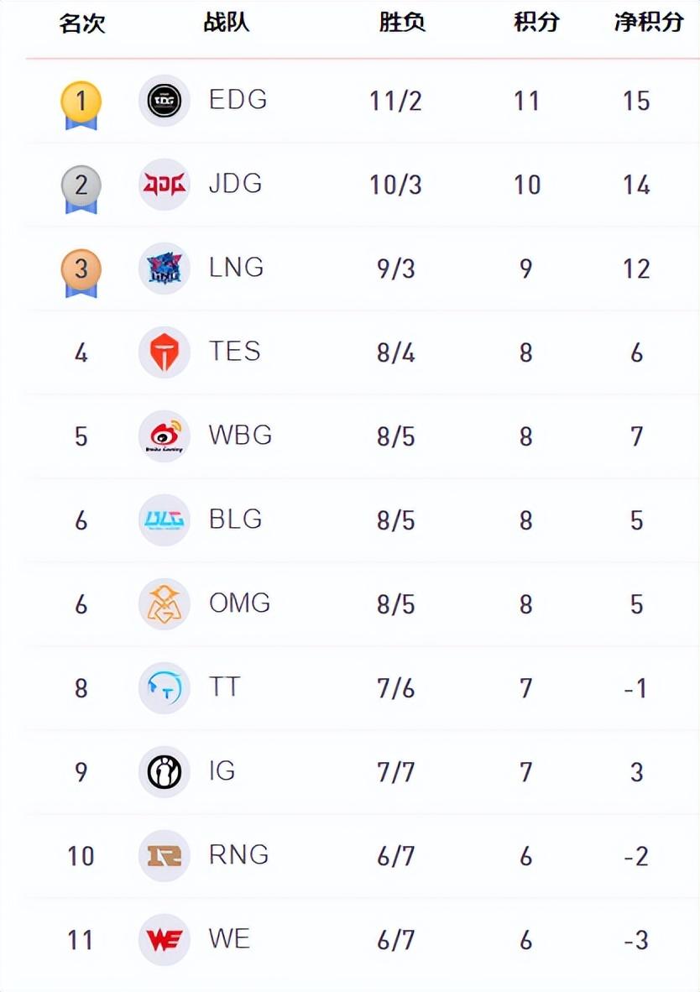Click the WE team logo

[x=164, y=939]
